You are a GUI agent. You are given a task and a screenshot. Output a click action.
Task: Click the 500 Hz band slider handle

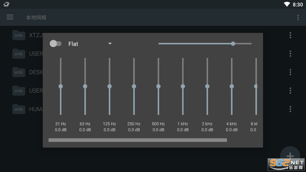(158, 86)
